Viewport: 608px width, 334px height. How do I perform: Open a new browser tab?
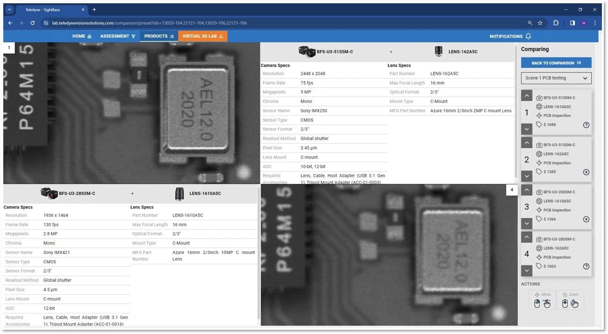94,9
